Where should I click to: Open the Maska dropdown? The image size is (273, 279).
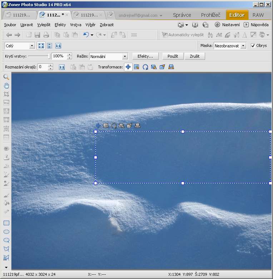point(230,45)
